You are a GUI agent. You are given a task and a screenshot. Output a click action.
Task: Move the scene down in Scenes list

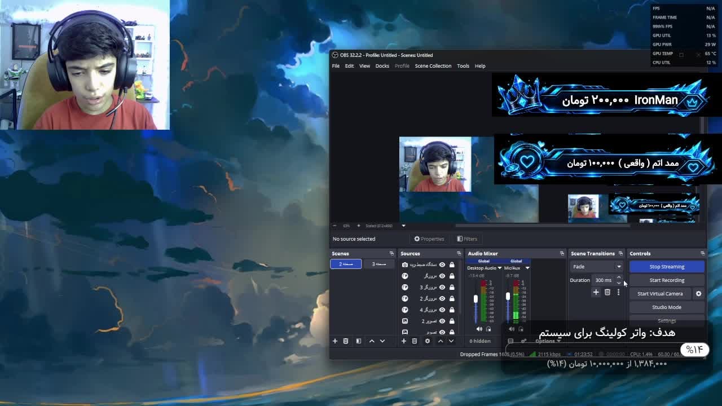382,341
